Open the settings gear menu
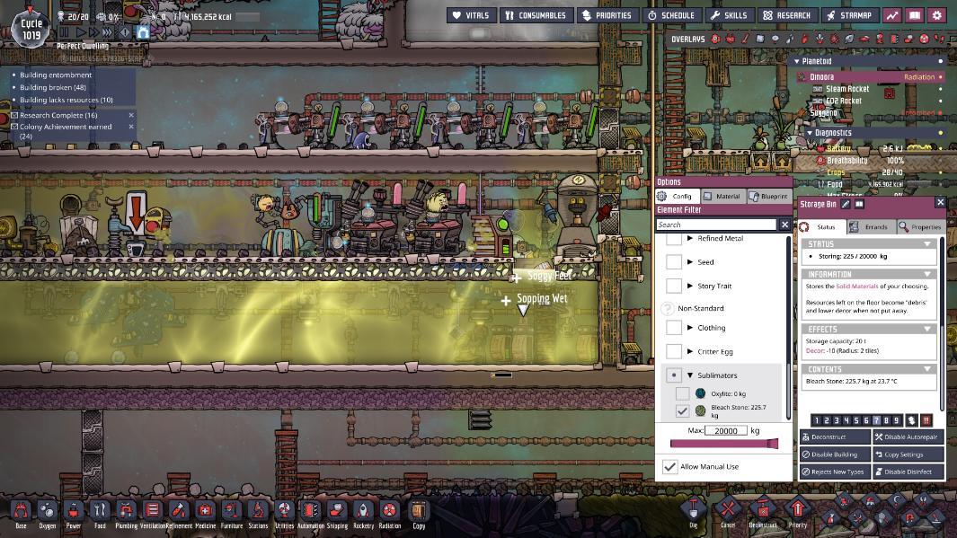957x538 pixels. coord(937,15)
